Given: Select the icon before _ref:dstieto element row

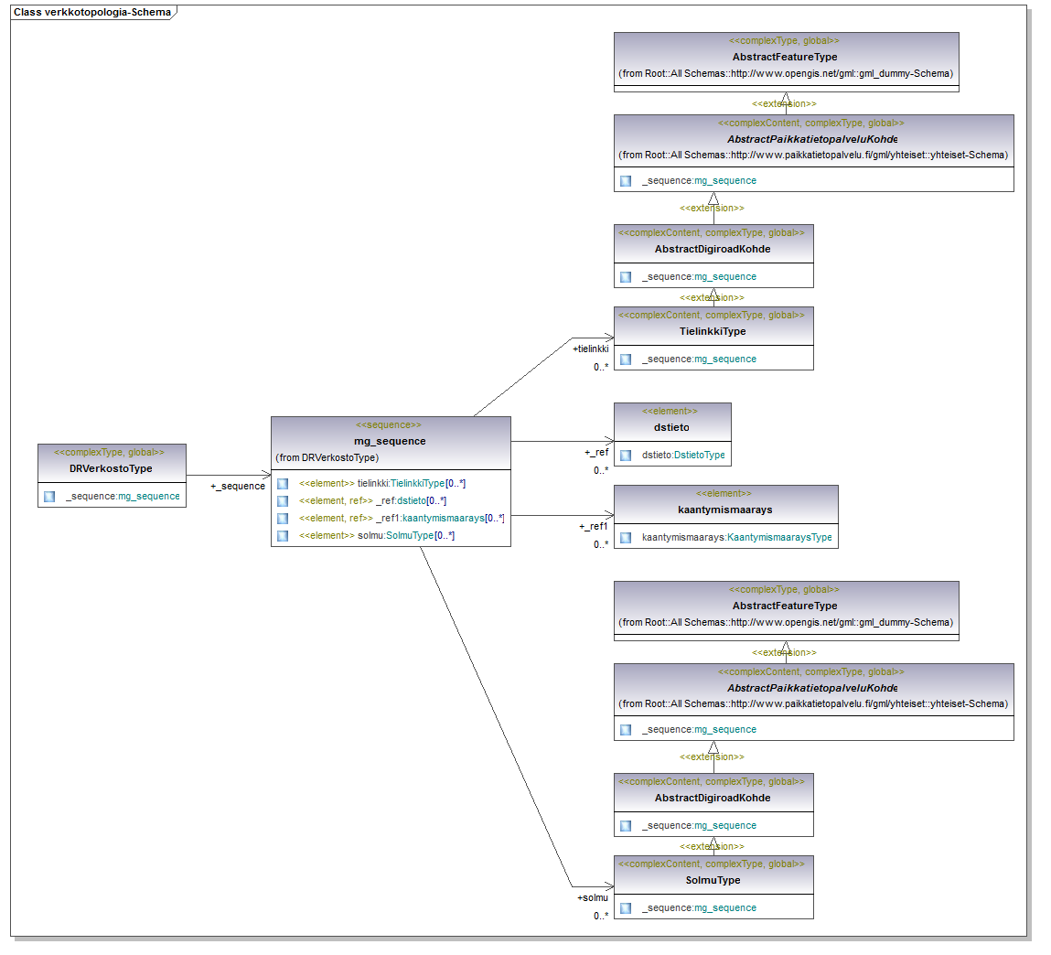Looking at the screenshot, I should tap(283, 500).
